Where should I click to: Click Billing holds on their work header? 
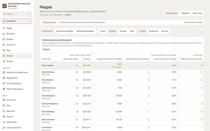coord(192,59)
